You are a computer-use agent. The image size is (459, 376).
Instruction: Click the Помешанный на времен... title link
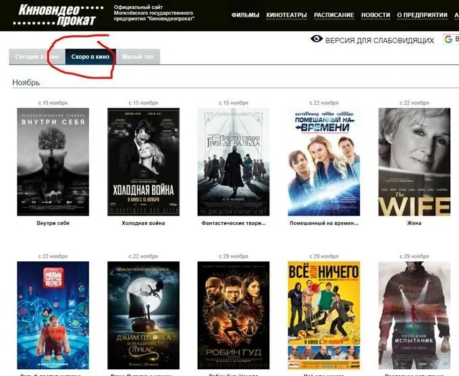(x=324, y=223)
